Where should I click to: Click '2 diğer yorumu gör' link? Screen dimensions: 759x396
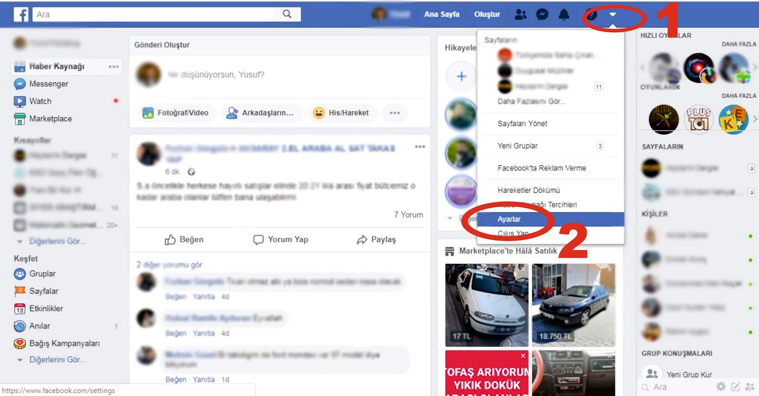(x=169, y=265)
